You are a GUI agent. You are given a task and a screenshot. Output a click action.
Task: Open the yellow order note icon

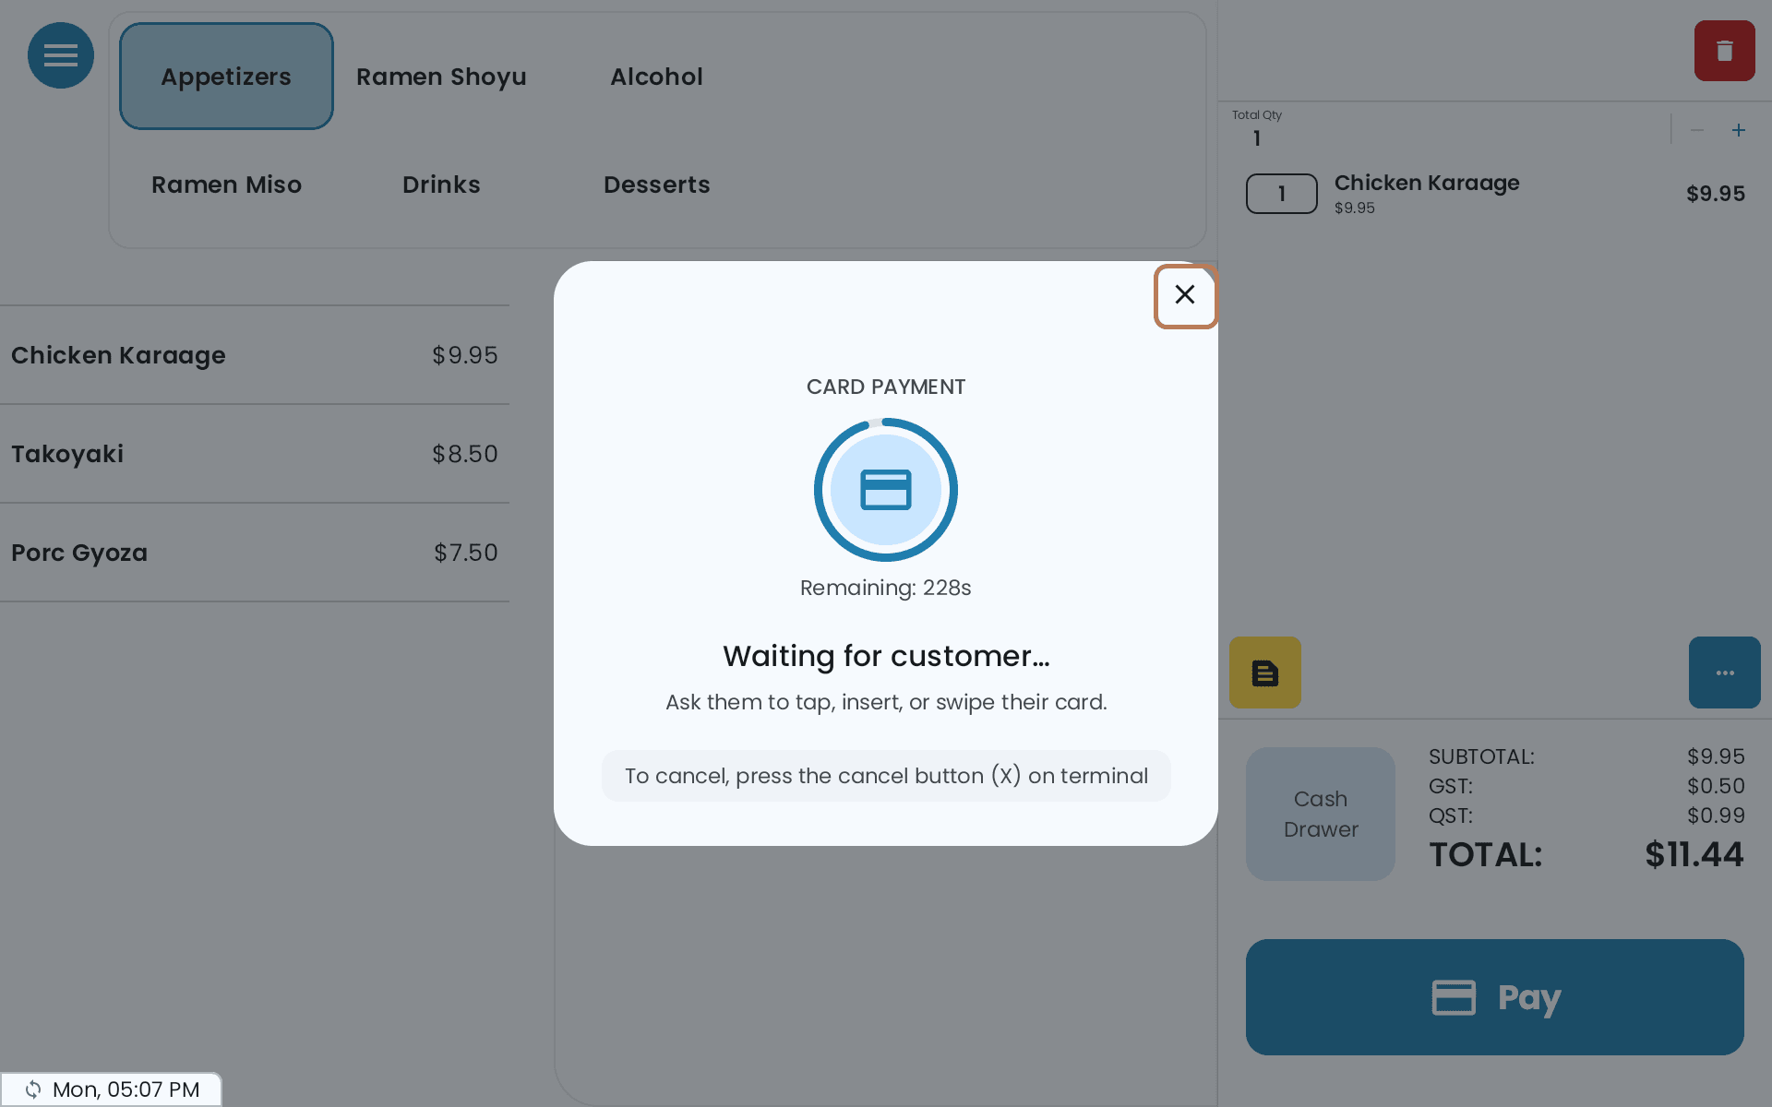coord(1264,673)
